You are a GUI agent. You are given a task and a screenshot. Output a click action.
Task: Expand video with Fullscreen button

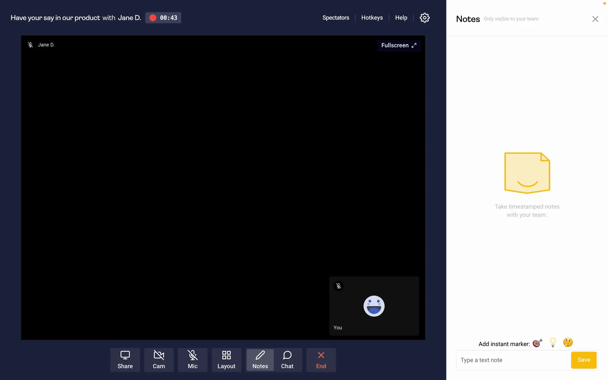(399, 45)
